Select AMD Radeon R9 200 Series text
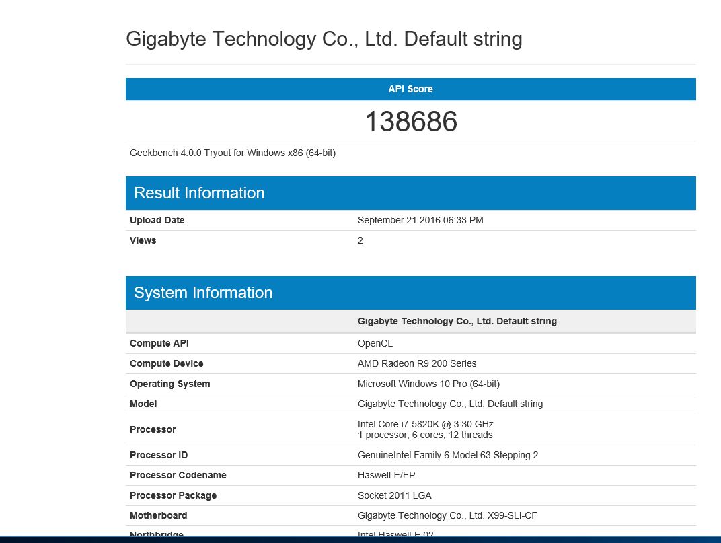 click(x=417, y=363)
